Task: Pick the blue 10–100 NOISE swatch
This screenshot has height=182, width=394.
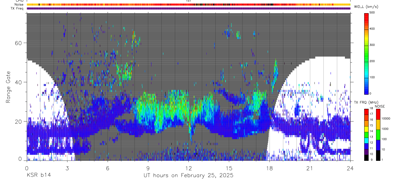Action: click(378, 145)
